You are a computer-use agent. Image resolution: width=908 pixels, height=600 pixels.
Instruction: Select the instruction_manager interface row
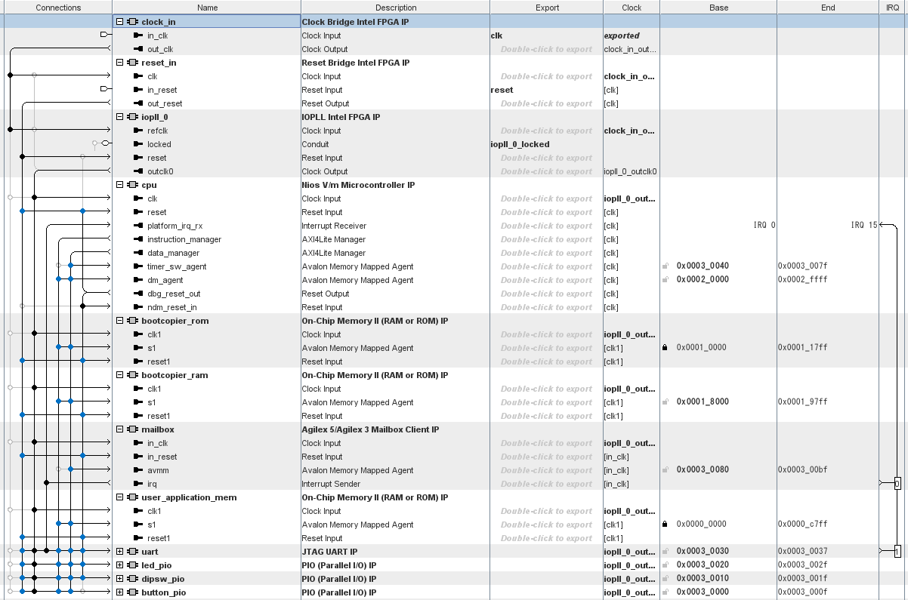184,239
